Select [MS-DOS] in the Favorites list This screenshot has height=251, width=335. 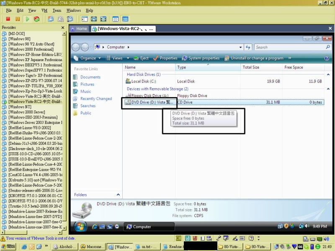[17, 33]
